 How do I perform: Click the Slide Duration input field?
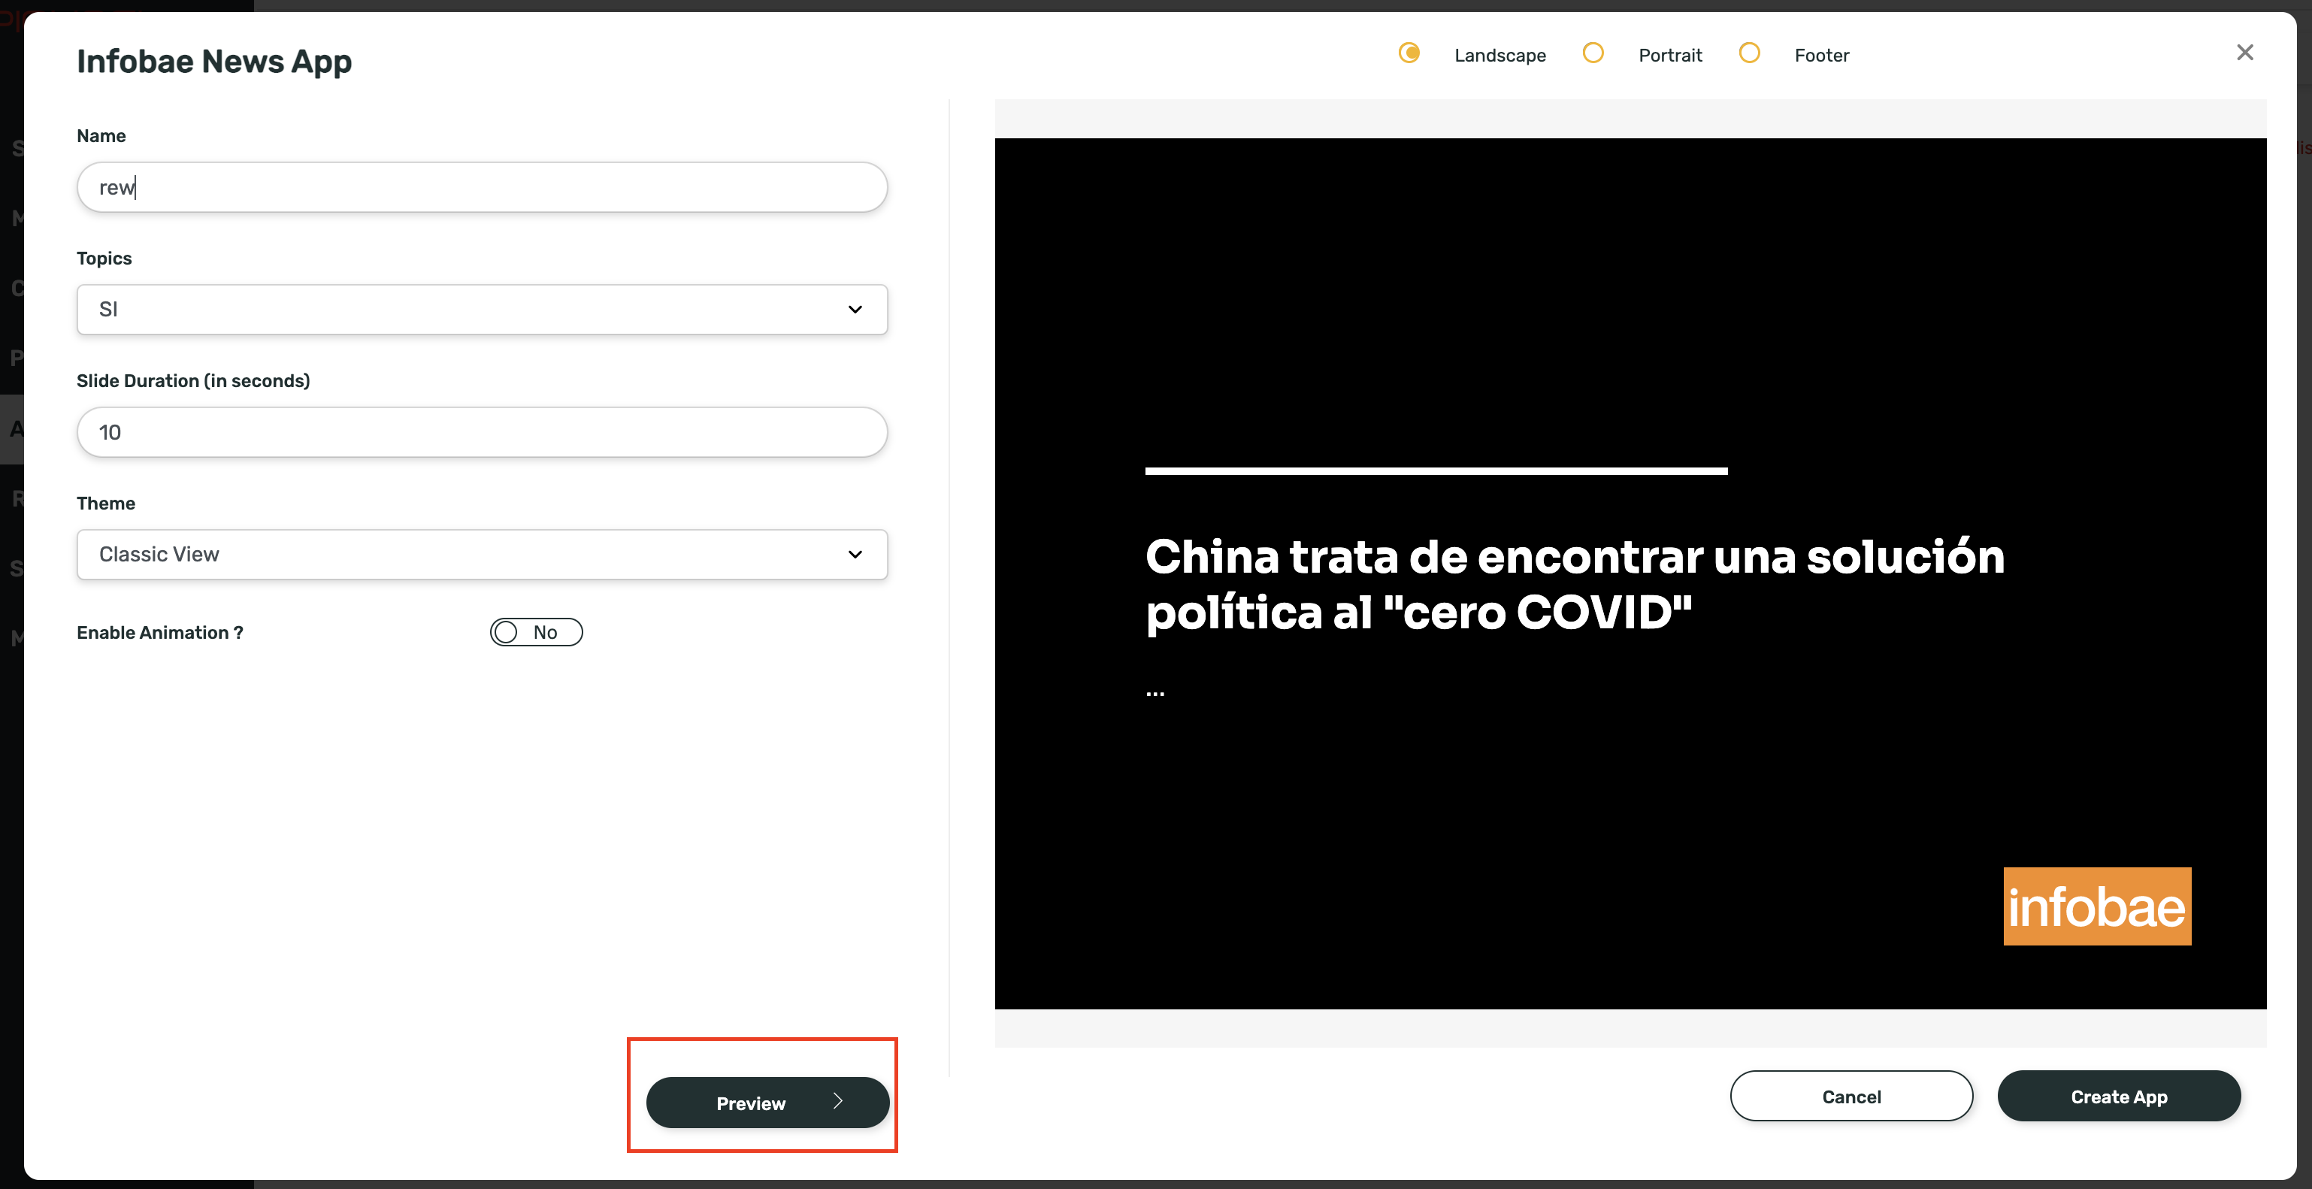482,432
